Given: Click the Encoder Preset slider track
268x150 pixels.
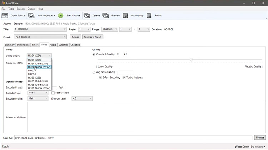Looking at the screenshot, I should pyautogui.click(x=54, y=86).
